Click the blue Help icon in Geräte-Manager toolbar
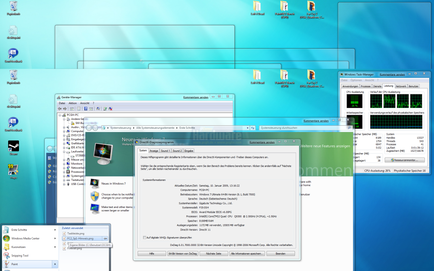434x271 pixels. [x=86, y=109]
